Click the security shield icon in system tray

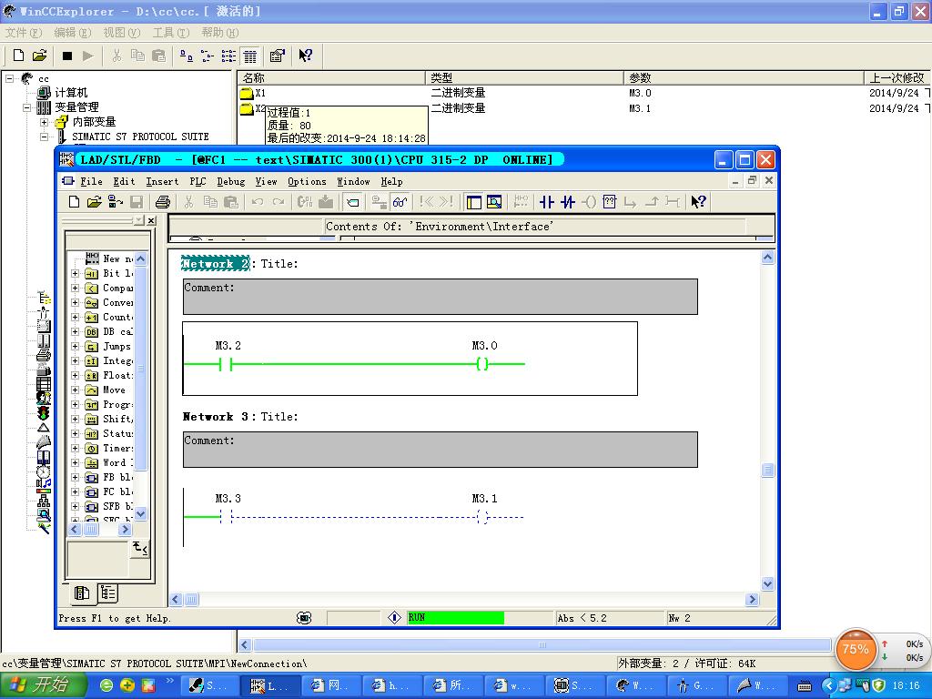pos(878,686)
